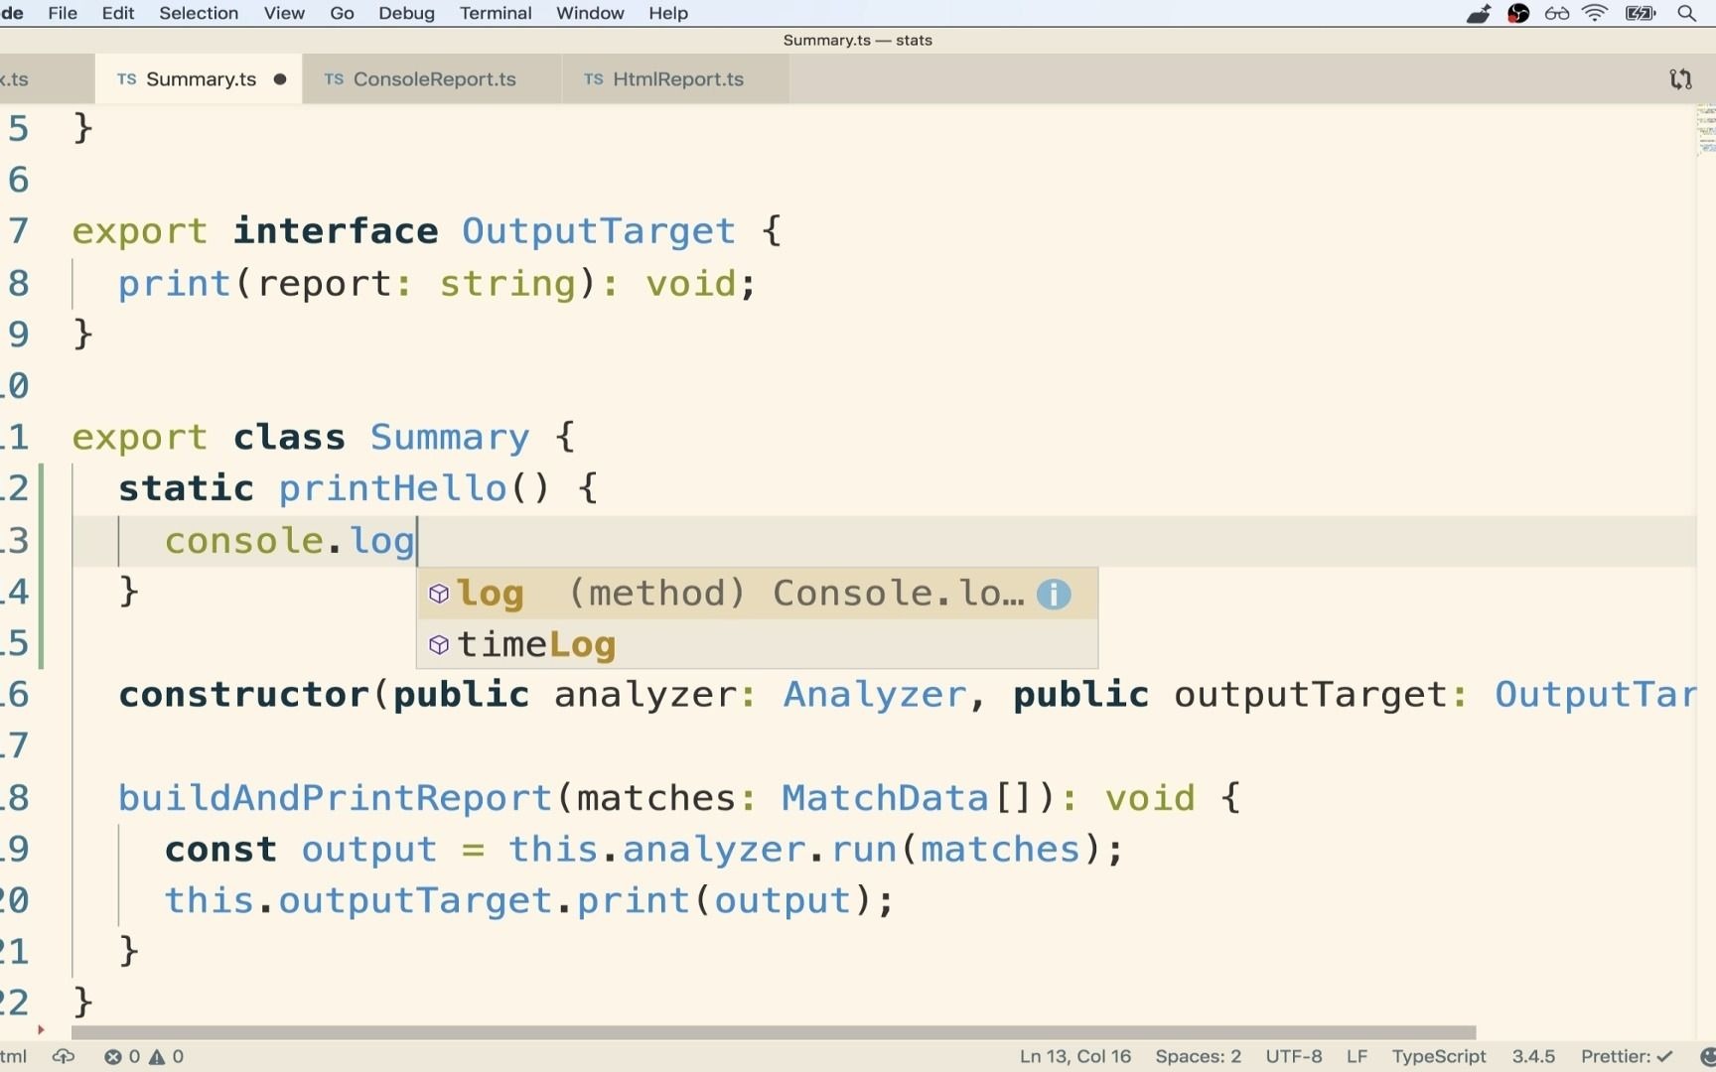
Task: Click on class name Summary
Action: 450,438
